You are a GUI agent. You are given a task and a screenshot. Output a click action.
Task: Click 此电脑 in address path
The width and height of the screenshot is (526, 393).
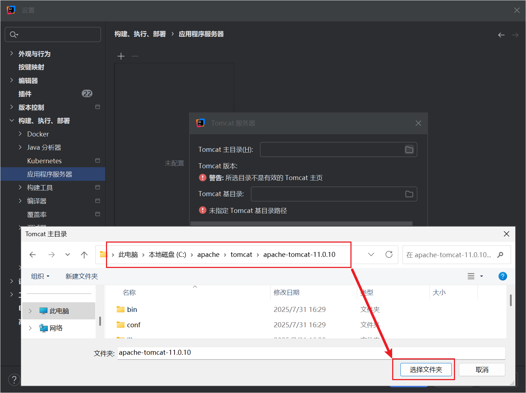[128, 254]
